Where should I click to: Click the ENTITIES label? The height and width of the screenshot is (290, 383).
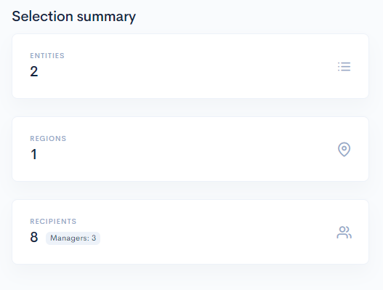(47, 56)
